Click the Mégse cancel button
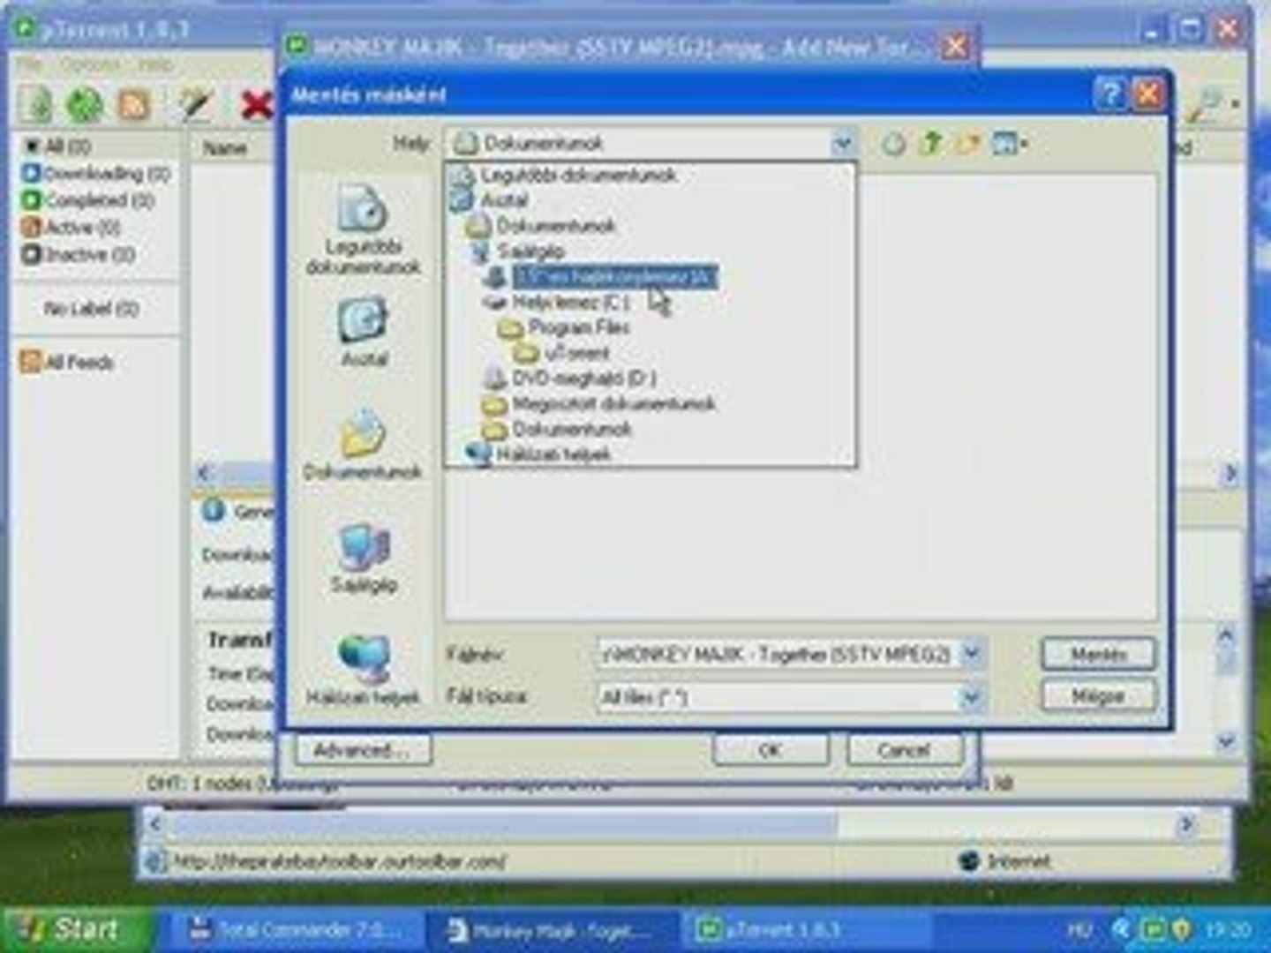 tap(1099, 696)
